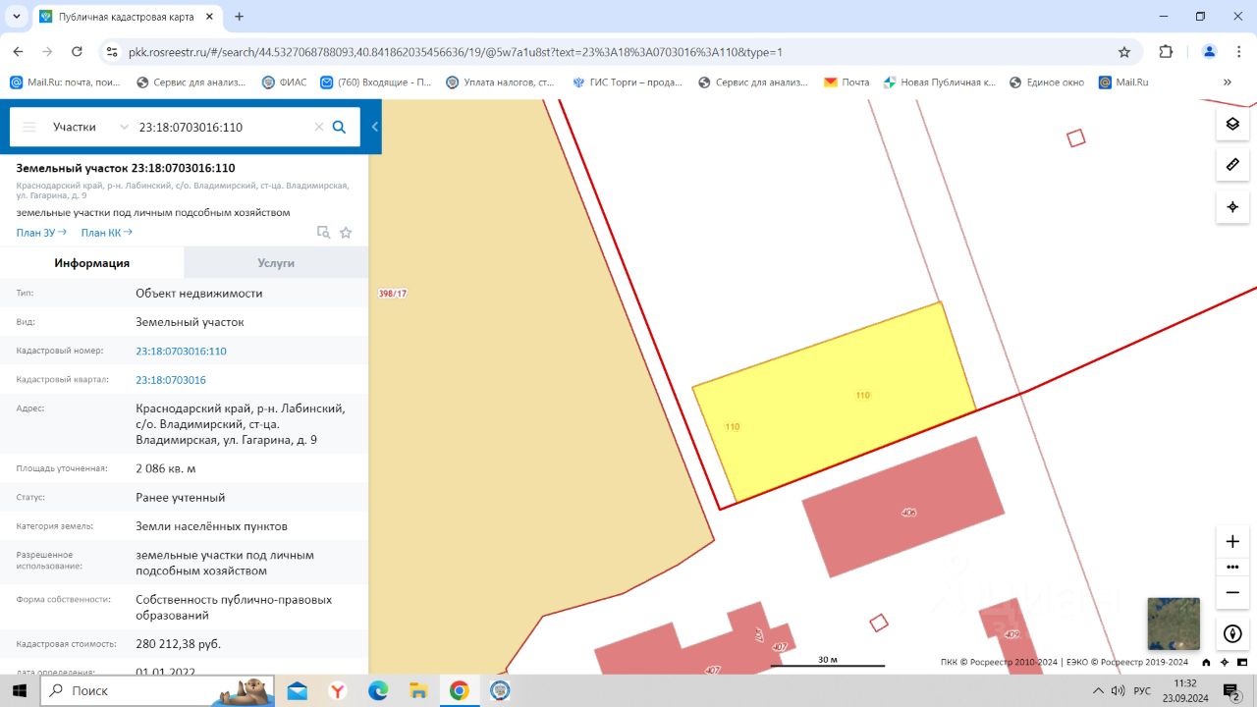This screenshot has height=707, width=1257.
Task: Open the Chrome profile icon
Action: click(1209, 52)
